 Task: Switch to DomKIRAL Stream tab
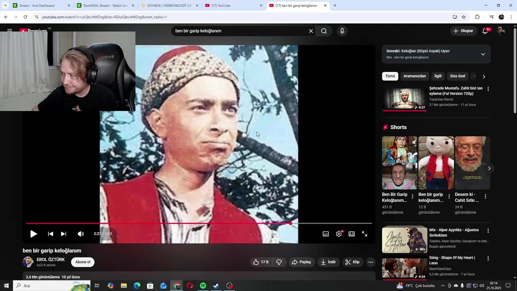105,6
